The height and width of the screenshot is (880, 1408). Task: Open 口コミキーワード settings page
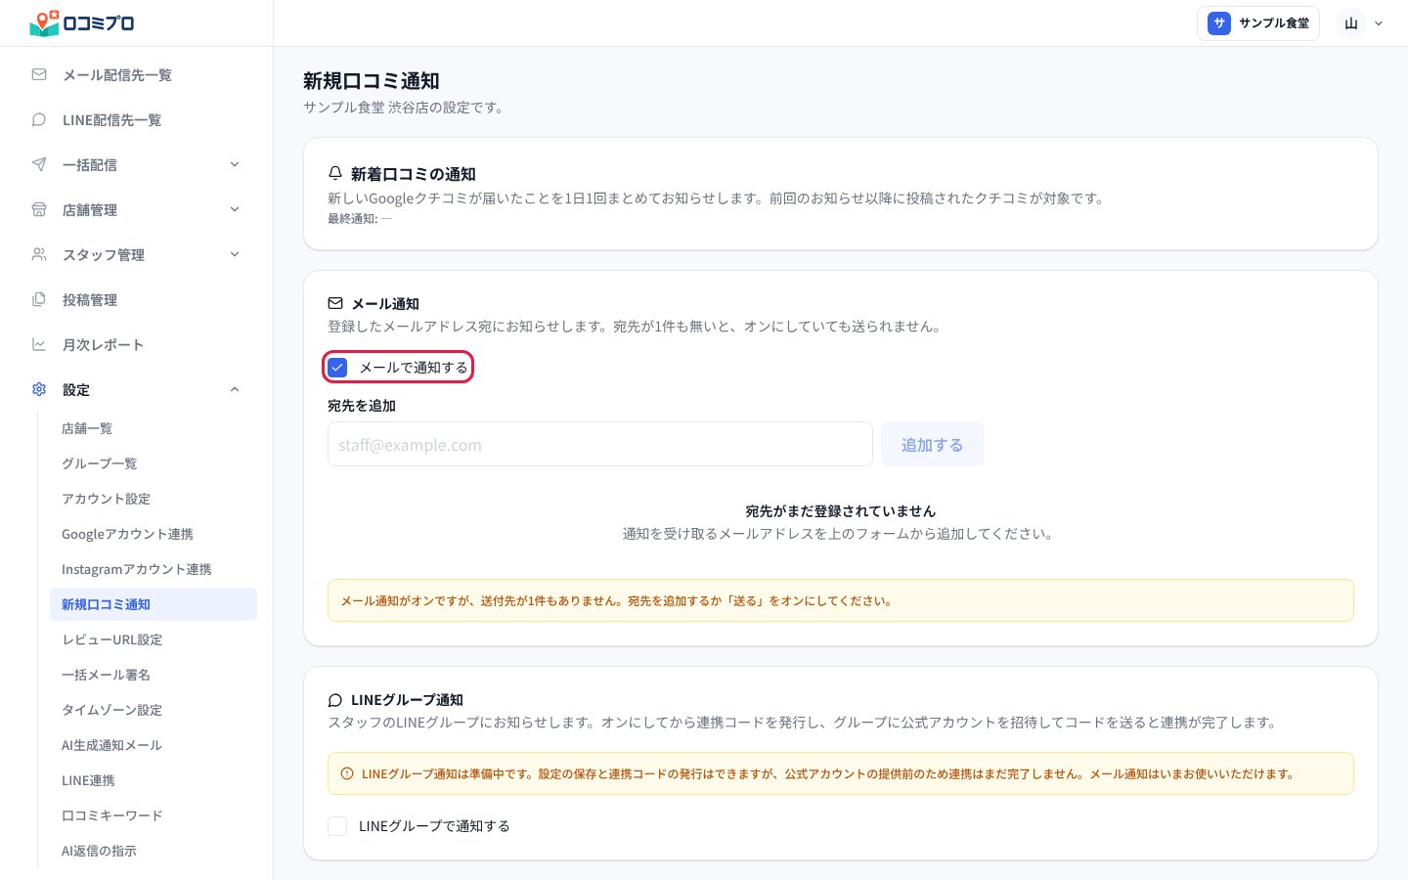[x=154, y=815]
